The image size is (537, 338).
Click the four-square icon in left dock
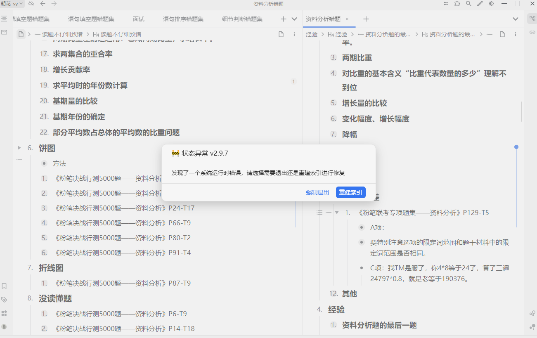[4, 313]
